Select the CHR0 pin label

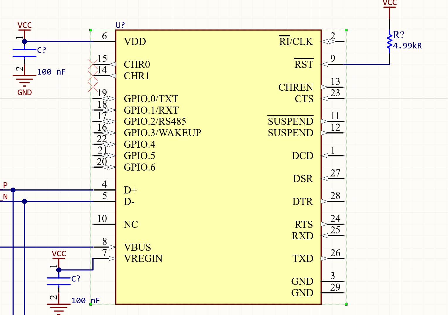pos(137,65)
